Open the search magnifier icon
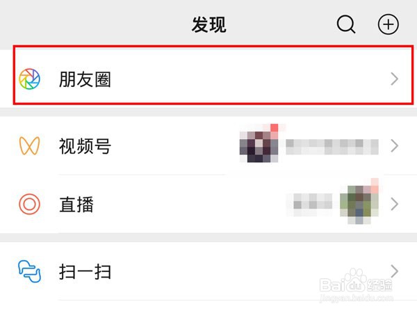417x313 pixels. click(346, 24)
